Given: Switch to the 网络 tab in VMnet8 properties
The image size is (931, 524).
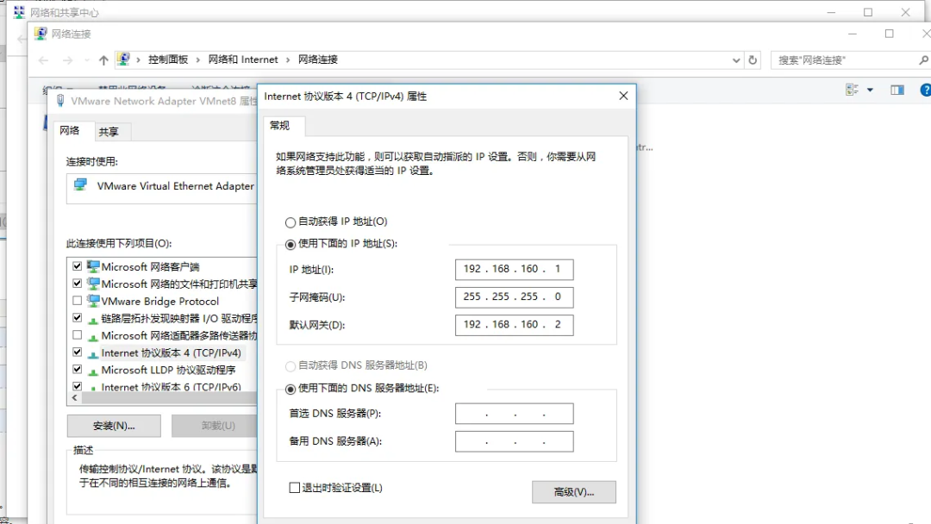Looking at the screenshot, I should pyautogui.click(x=70, y=130).
